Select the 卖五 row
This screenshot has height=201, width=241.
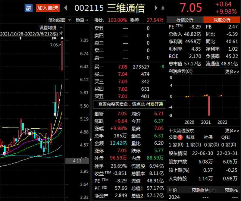pyautogui.click(x=129, y=28)
